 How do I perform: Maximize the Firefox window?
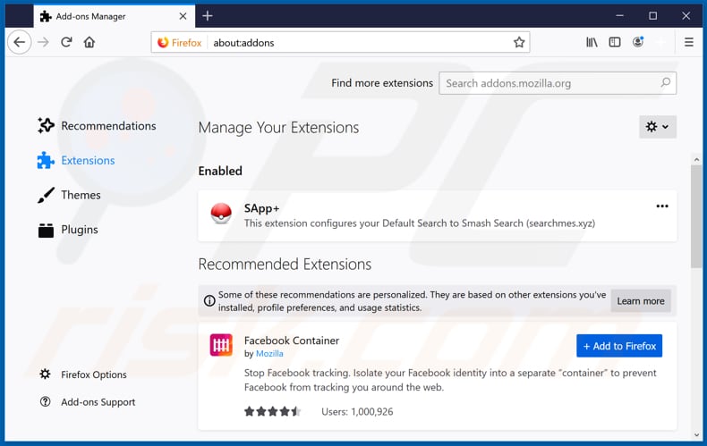(652, 16)
